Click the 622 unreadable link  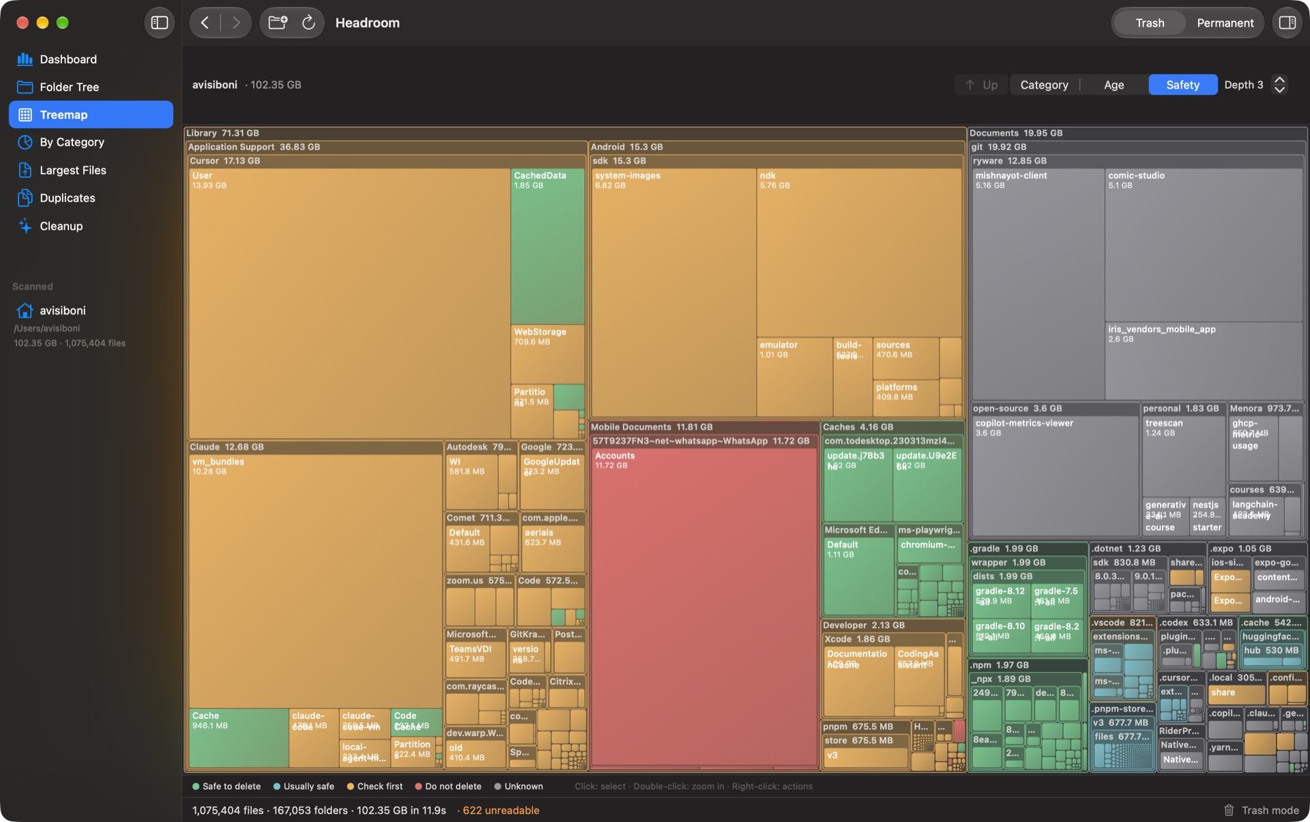click(501, 810)
